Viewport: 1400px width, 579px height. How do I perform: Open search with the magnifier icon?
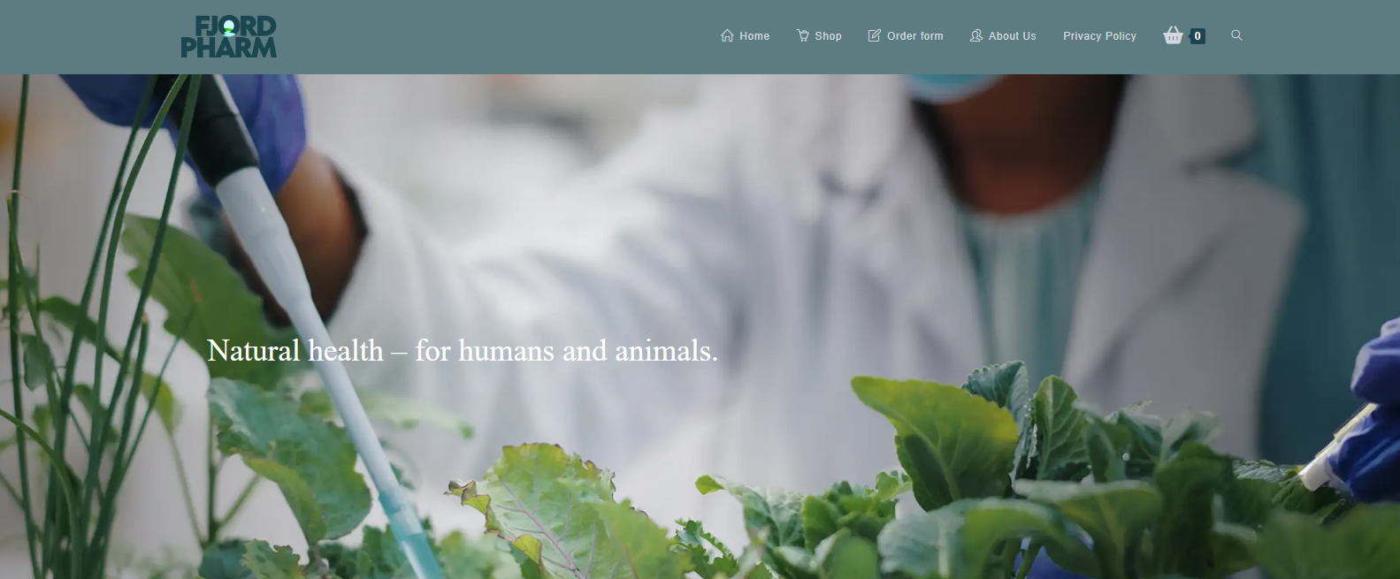(1237, 35)
